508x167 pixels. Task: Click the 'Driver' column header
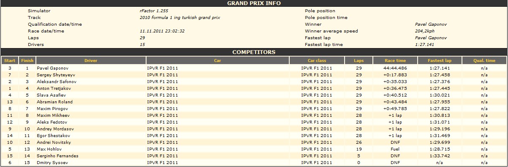coord(91,61)
